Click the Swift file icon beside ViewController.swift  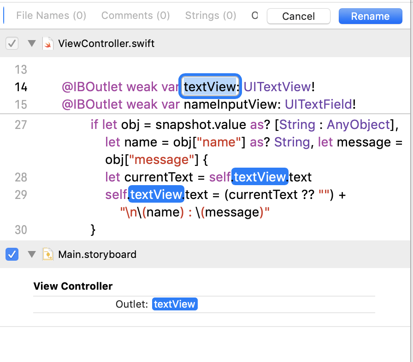pyautogui.click(x=48, y=44)
